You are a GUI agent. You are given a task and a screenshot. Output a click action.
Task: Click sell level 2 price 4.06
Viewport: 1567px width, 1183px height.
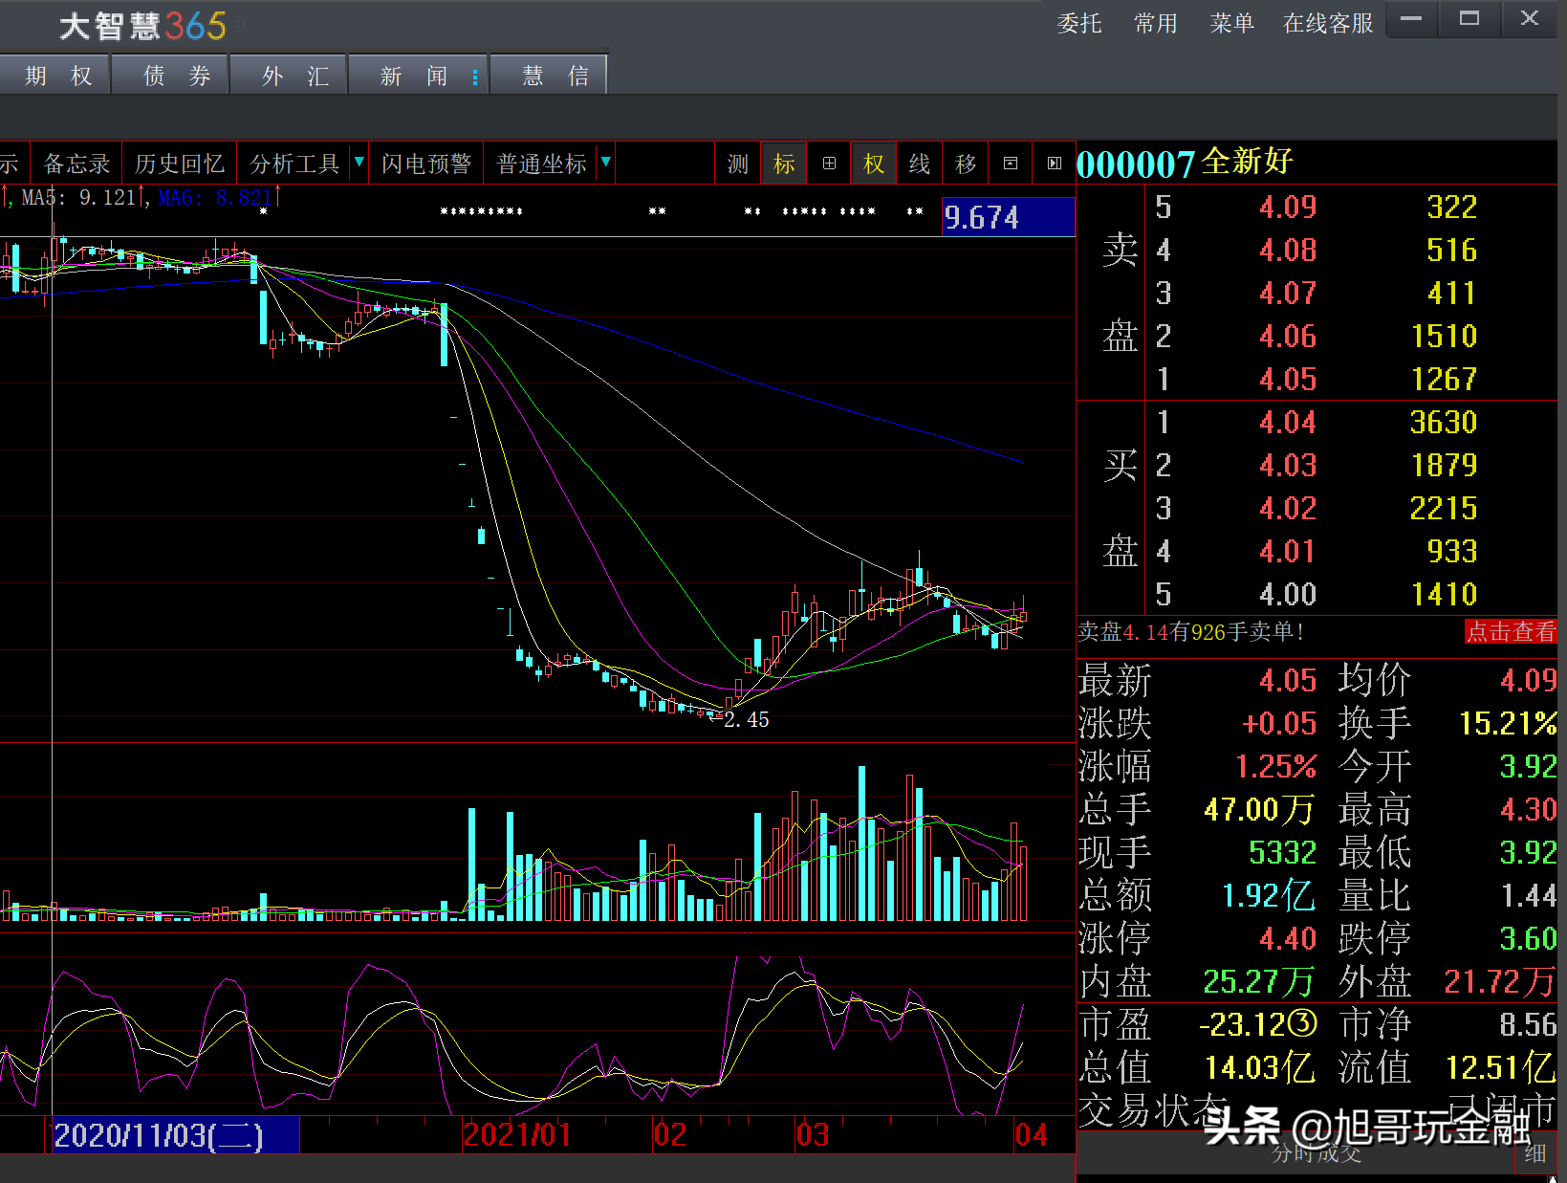tap(1288, 337)
